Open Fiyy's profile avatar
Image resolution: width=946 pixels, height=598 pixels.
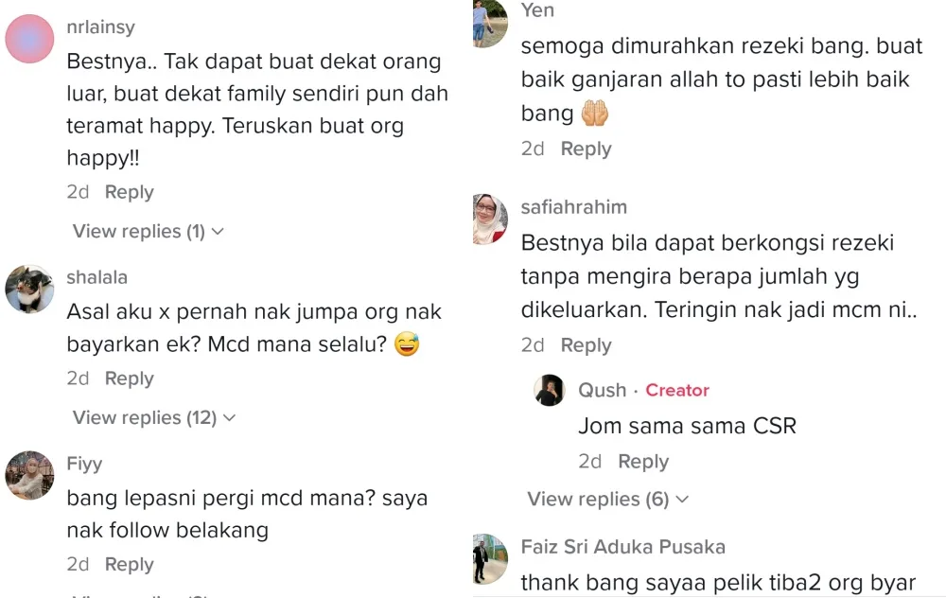tap(29, 476)
